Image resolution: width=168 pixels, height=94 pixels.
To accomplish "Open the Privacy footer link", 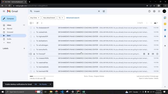I will point(91,76).
